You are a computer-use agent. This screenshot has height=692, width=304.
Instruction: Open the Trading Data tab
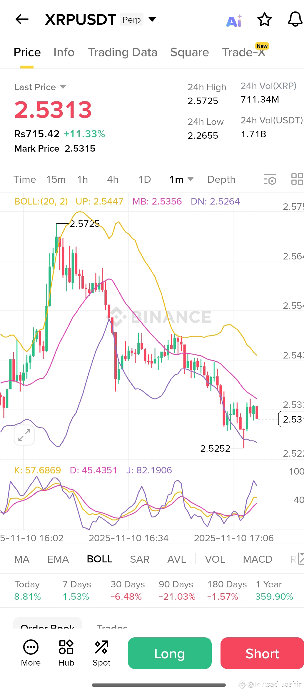tap(123, 52)
